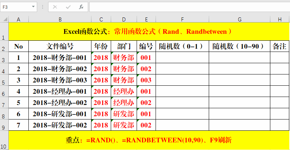Viewport: 290px width, 150px height.
Task: Click '研发部' in row 9
Action: point(124,125)
